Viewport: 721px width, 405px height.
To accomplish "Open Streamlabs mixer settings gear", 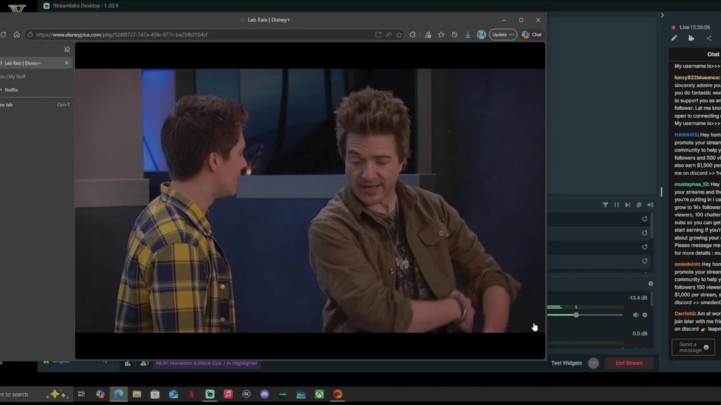I will click(651, 284).
